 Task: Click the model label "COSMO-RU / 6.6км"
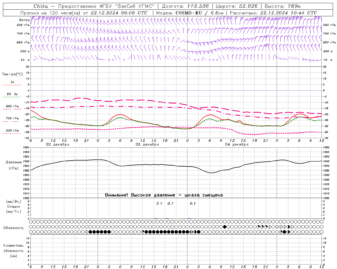[199, 13]
